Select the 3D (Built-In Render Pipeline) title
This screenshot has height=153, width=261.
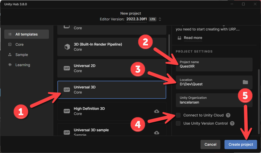point(98,44)
